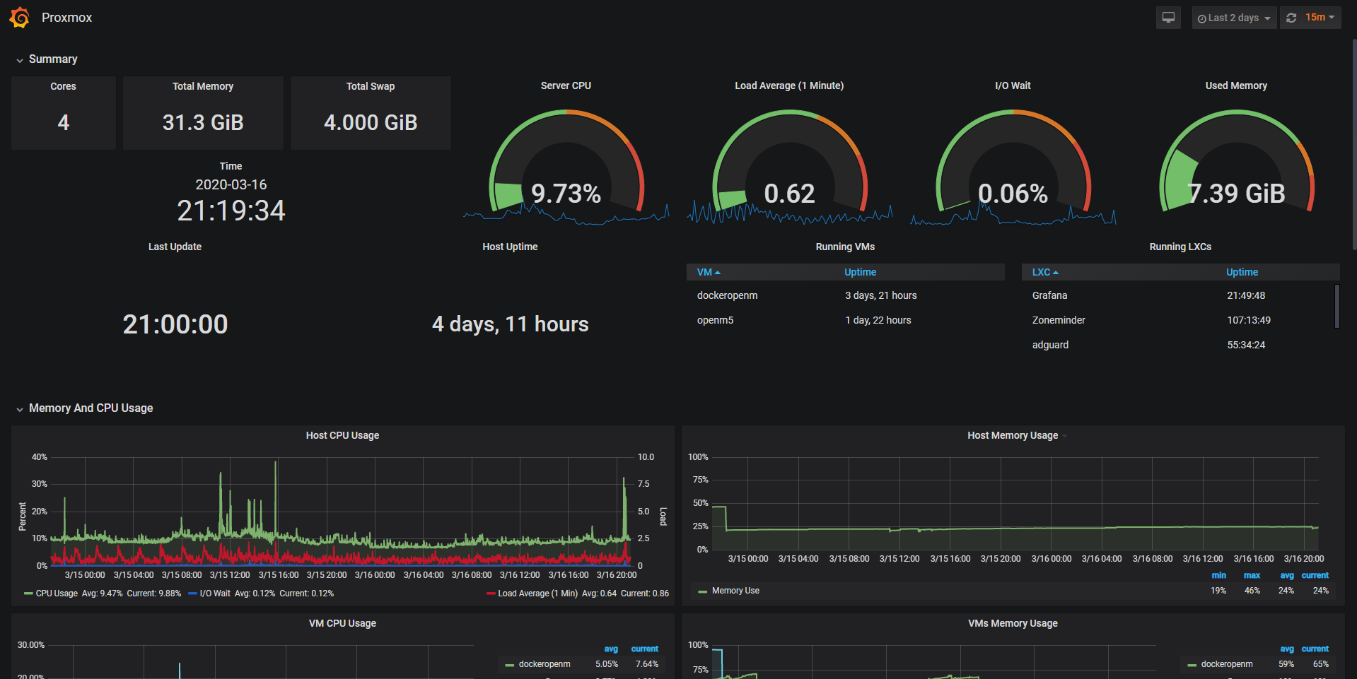Sort VMs Memory Usage legend by current
The height and width of the screenshot is (679, 1357).
1315,649
